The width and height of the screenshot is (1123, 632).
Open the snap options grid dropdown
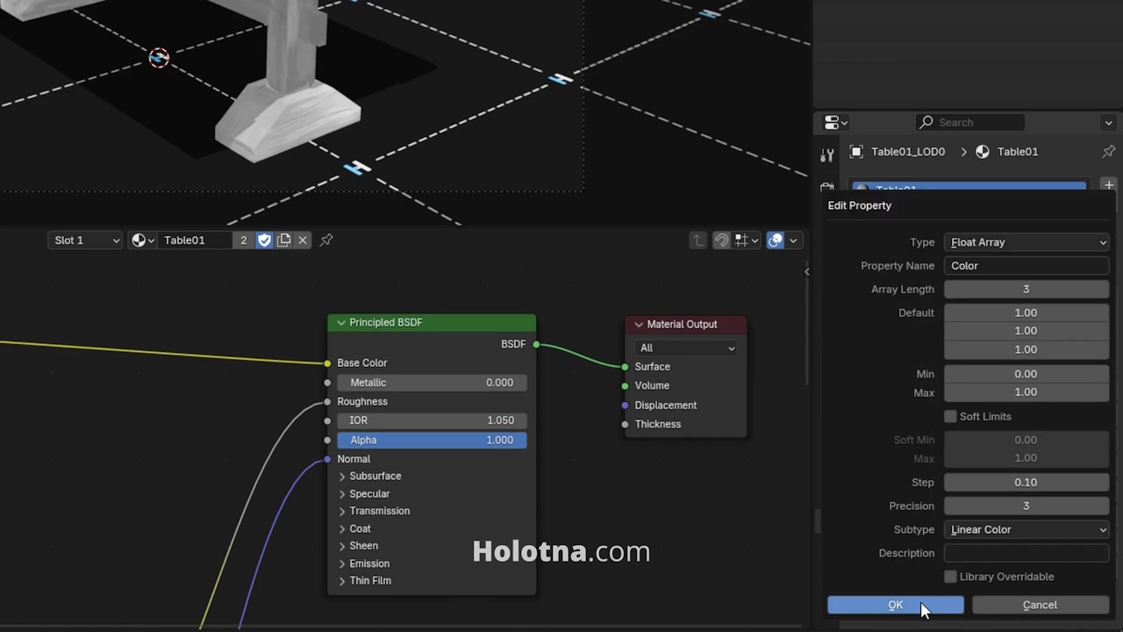point(747,241)
